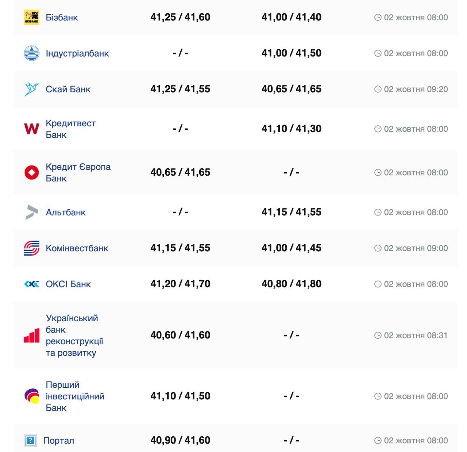Open the Скай Банк link
467x452 pixels.
tap(68, 89)
